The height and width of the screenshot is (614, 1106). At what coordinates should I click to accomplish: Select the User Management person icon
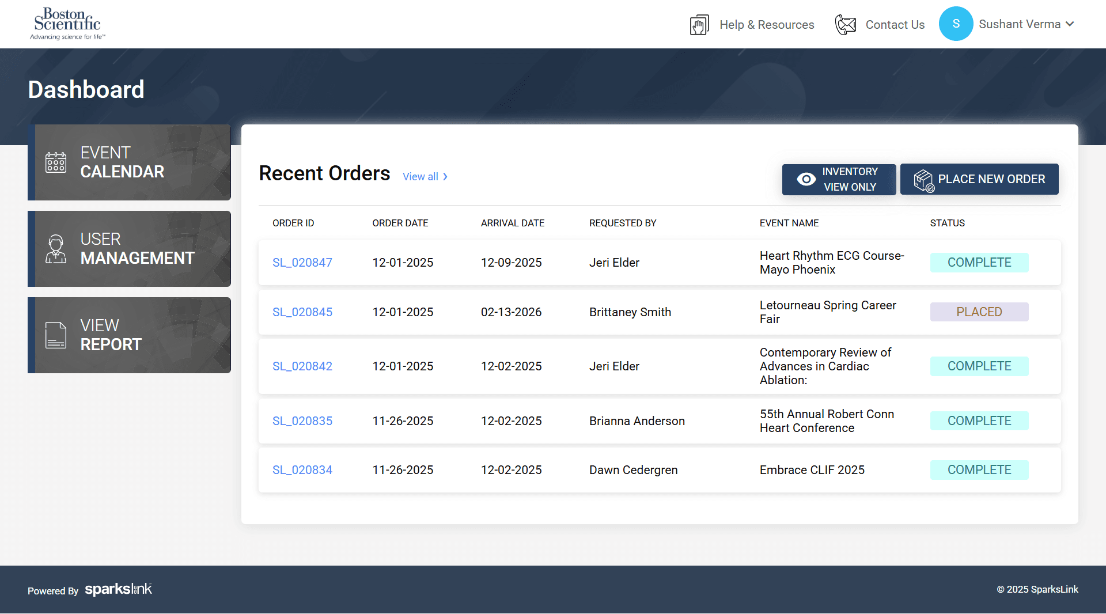coord(56,249)
